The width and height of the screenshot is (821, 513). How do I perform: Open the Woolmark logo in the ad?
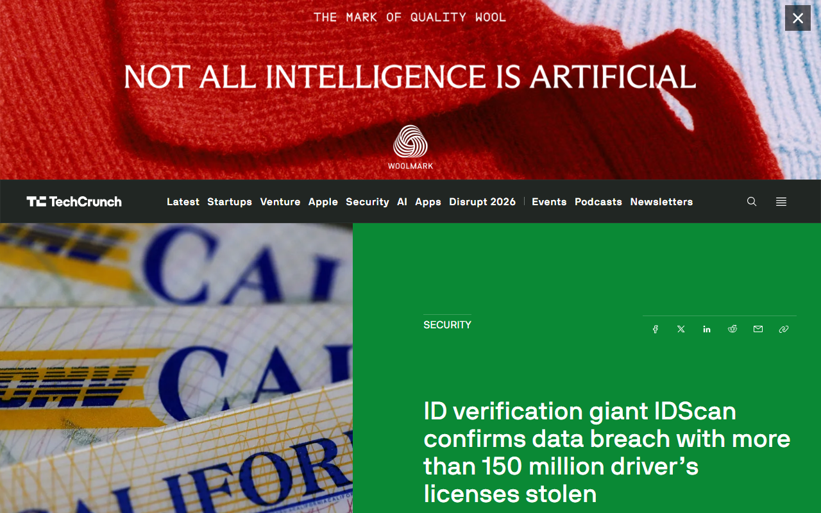point(410,147)
